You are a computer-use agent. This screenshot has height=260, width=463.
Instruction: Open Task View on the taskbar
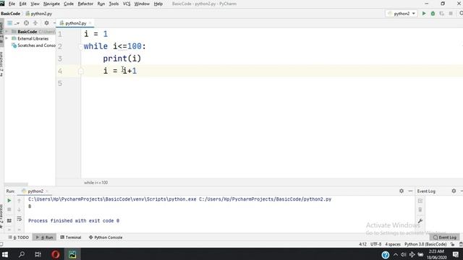38,254
